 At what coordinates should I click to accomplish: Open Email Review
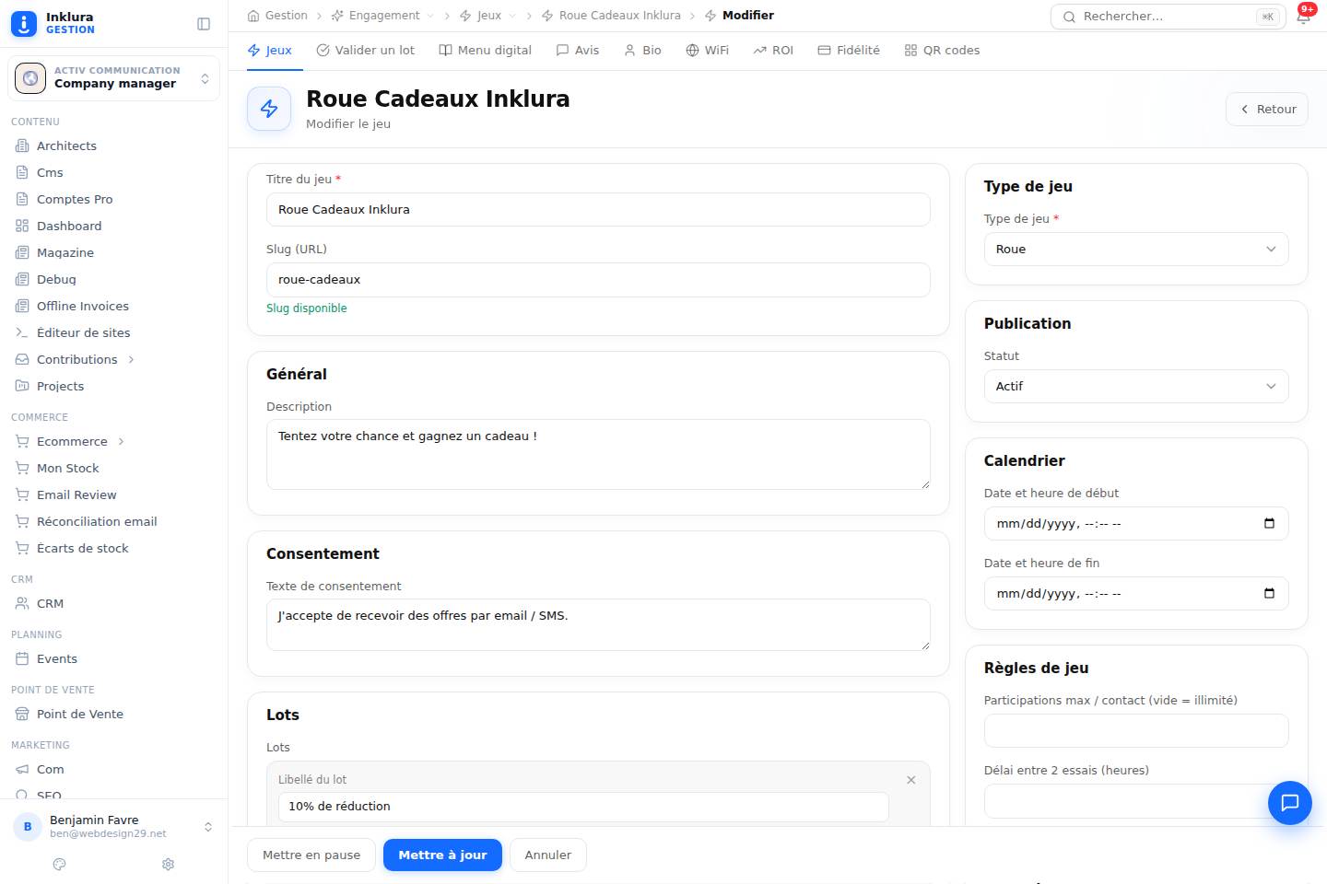pyautogui.click(x=76, y=494)
